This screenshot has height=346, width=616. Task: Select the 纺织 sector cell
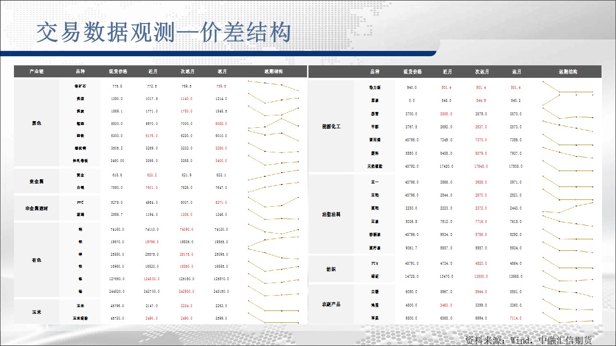(331, 270)
